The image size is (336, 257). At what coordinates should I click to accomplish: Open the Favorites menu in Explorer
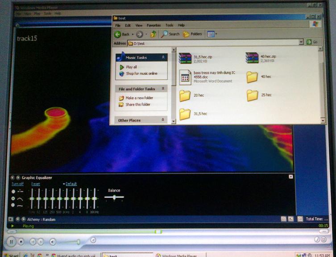pos(153,25)
